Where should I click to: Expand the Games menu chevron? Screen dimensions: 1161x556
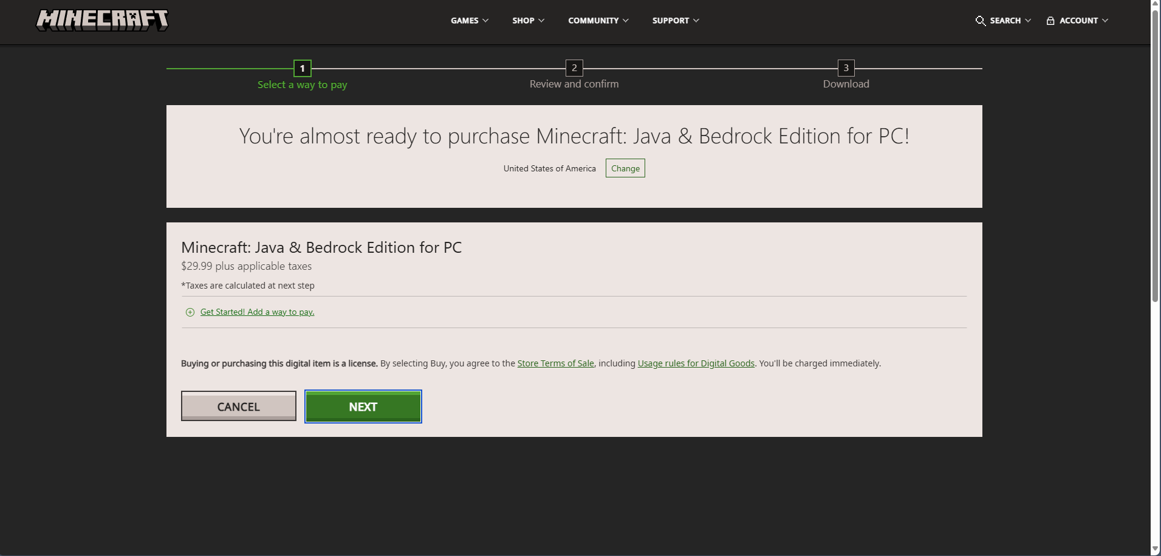(x=485, y=21)
